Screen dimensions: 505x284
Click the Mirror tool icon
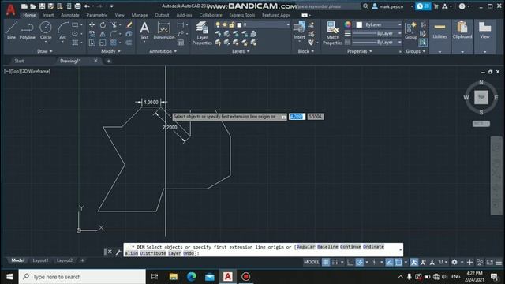click(103, 33)
